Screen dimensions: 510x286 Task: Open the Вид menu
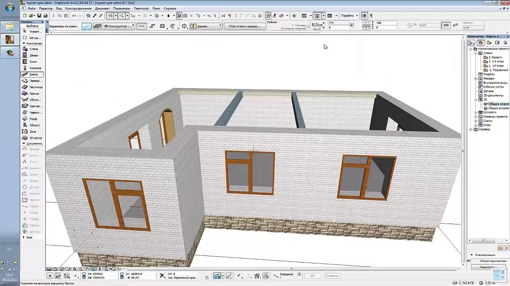click(x=59, y=8)
